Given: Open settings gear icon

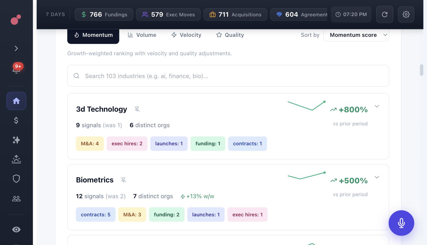Looking at the screenshot, I should 406,14.
